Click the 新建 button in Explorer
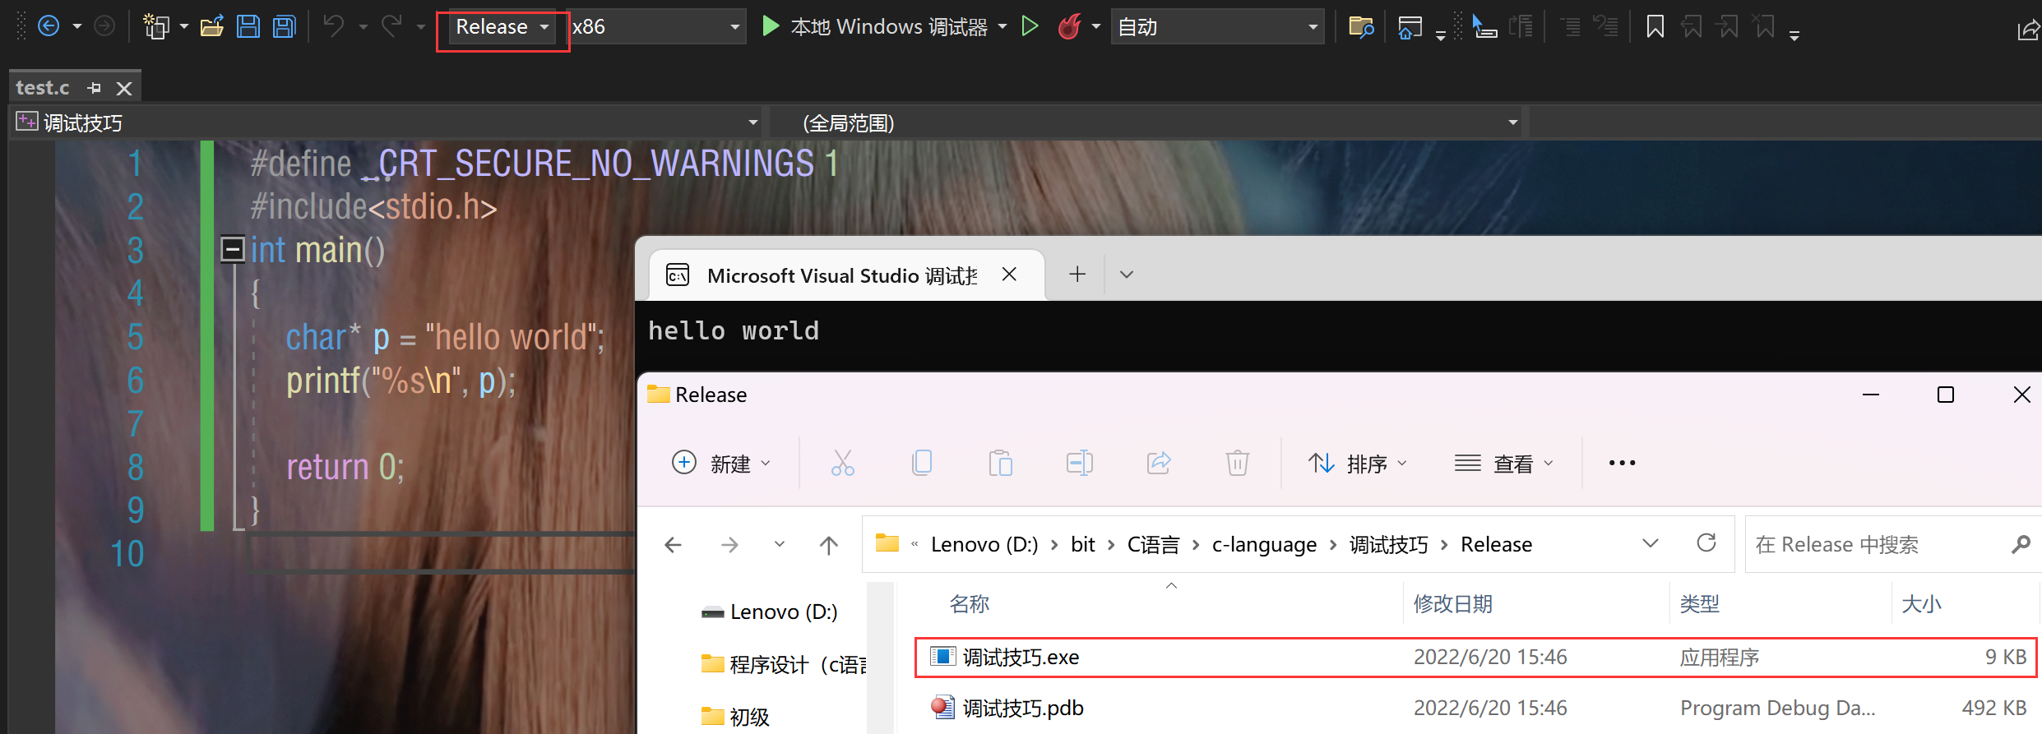2042x734 pixels. pyautogui.click(x=721, y=464)
